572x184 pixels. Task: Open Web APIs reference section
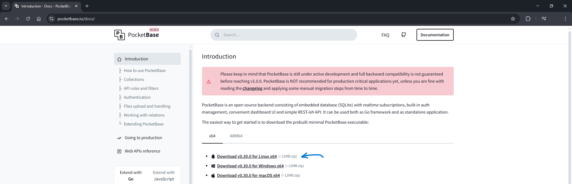click(142, 151)
